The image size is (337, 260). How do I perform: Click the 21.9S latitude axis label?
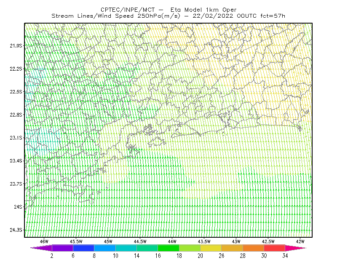(16, 46)
